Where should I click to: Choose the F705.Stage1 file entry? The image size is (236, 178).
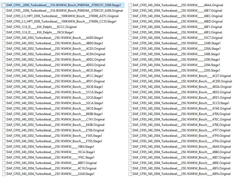[x=54, y=141]
